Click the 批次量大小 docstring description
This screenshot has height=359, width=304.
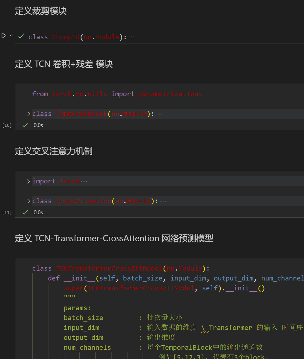pyautogui.click(x=165, y=318)
